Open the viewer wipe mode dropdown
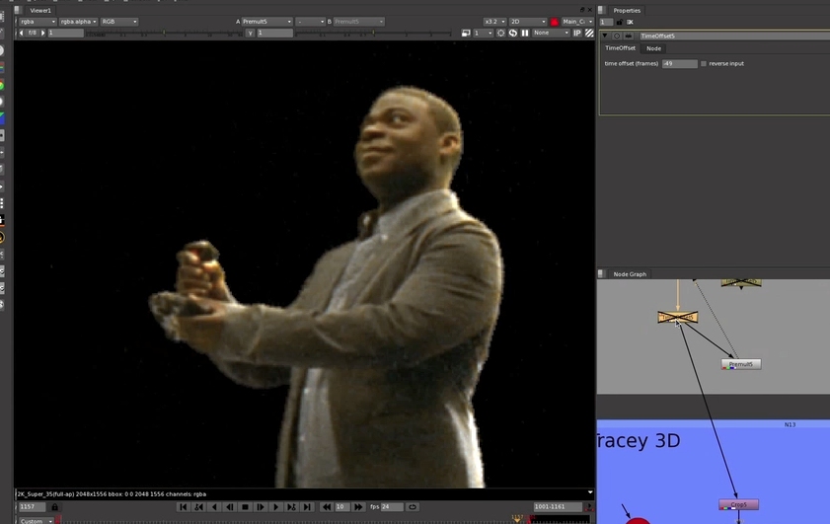Image resolution: width=830 pixels, height=524 pixels. pyautogui.click(x=310, y=22)
